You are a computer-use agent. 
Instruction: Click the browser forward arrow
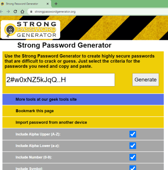click(8, 12)
